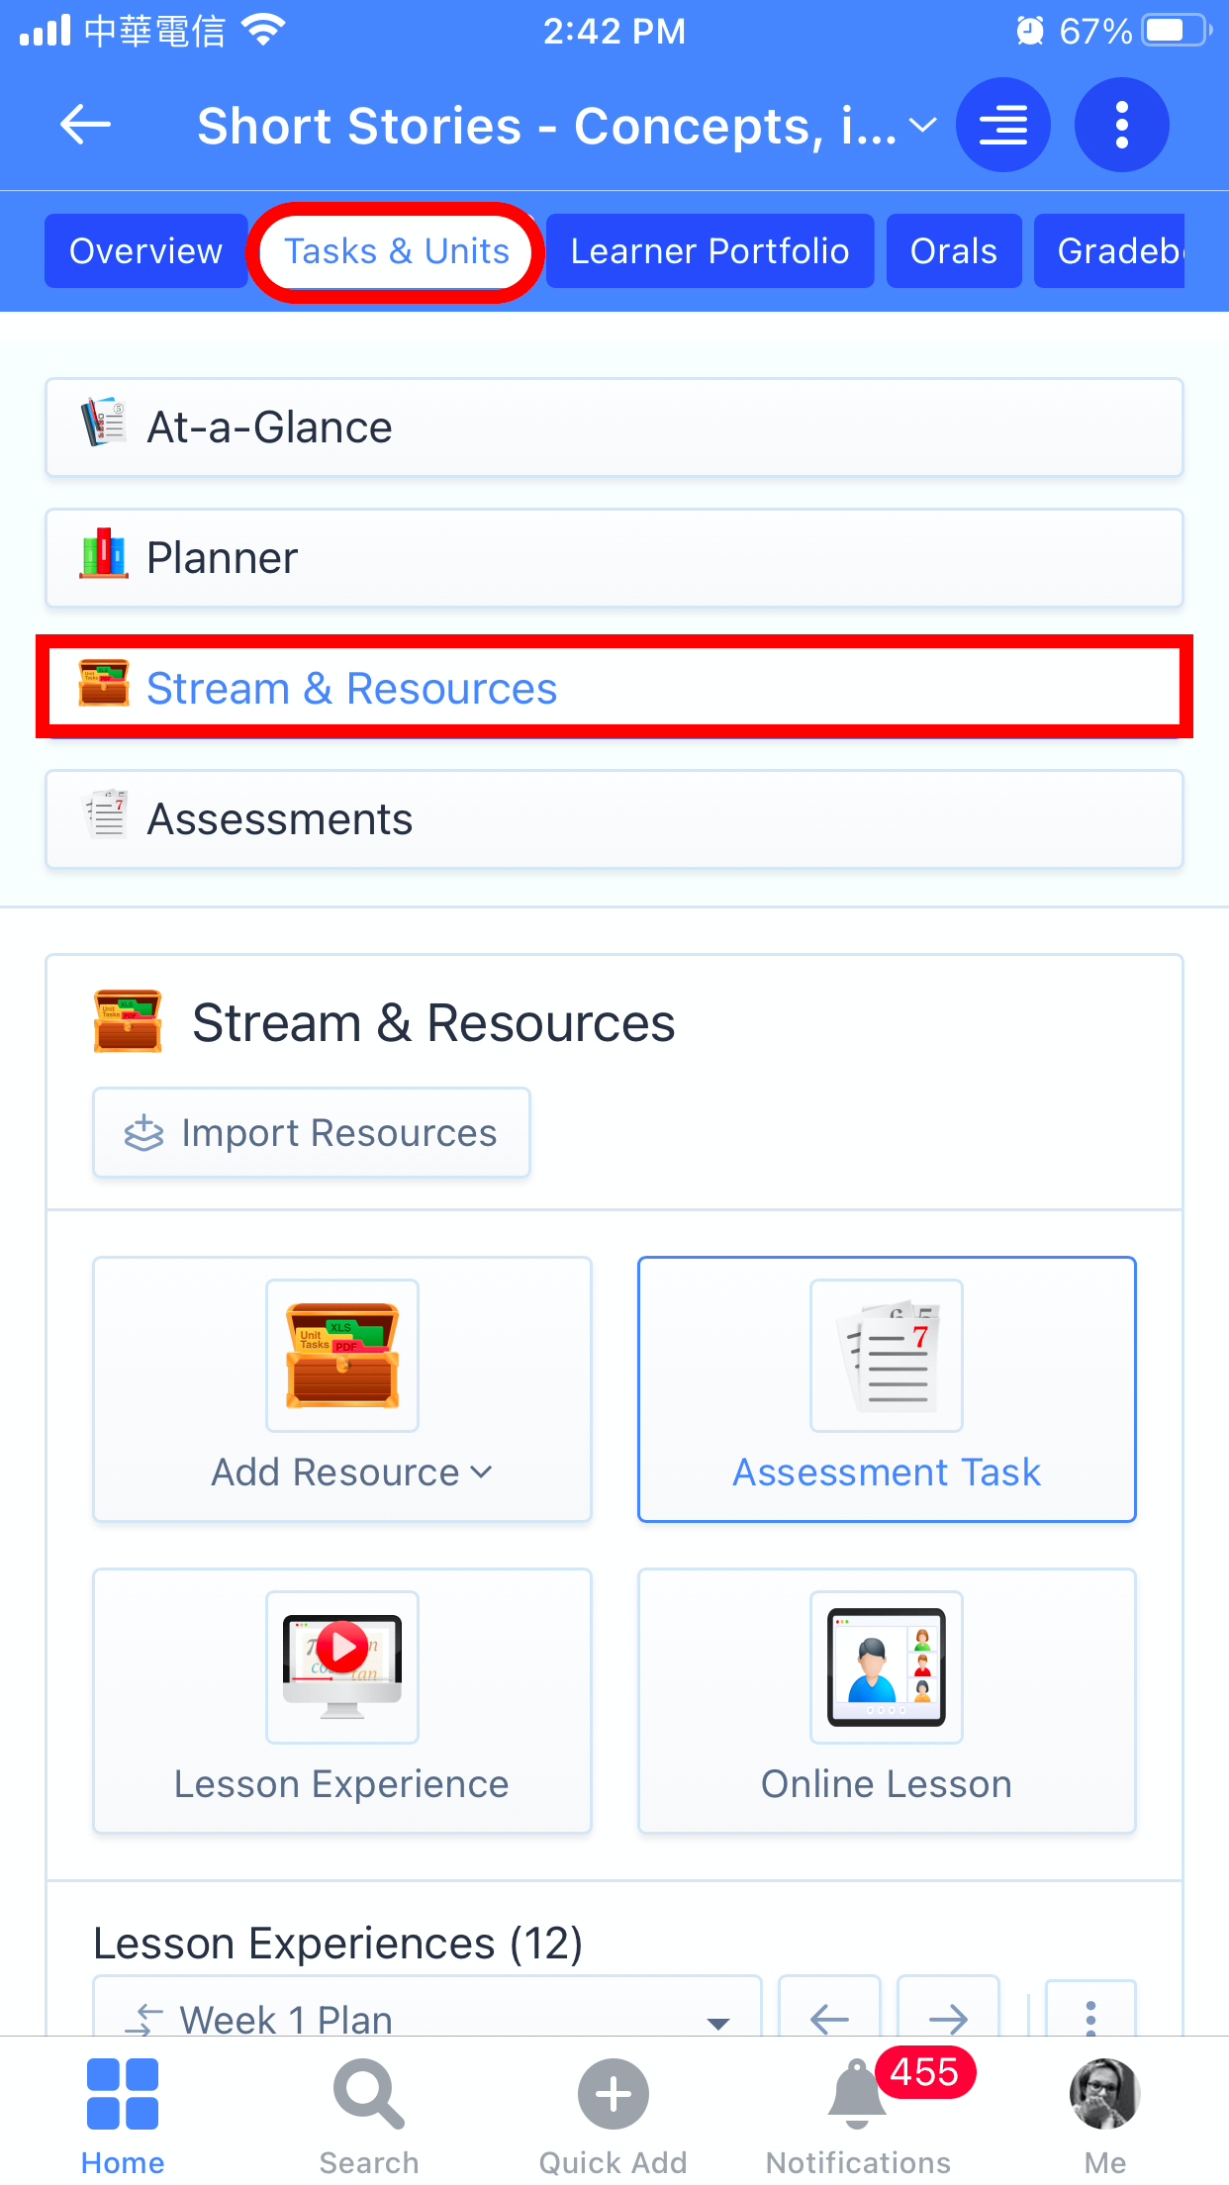Open the three-dot more options menu
The image size is (1229, 2185).
click(x=1121, y=126)
